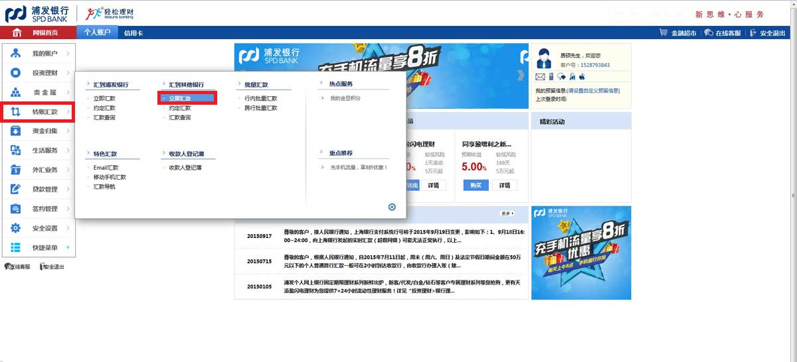797x362 pixels.
Task: Switch to the 个人账户 tab
Action: click(x=97, y=32)
